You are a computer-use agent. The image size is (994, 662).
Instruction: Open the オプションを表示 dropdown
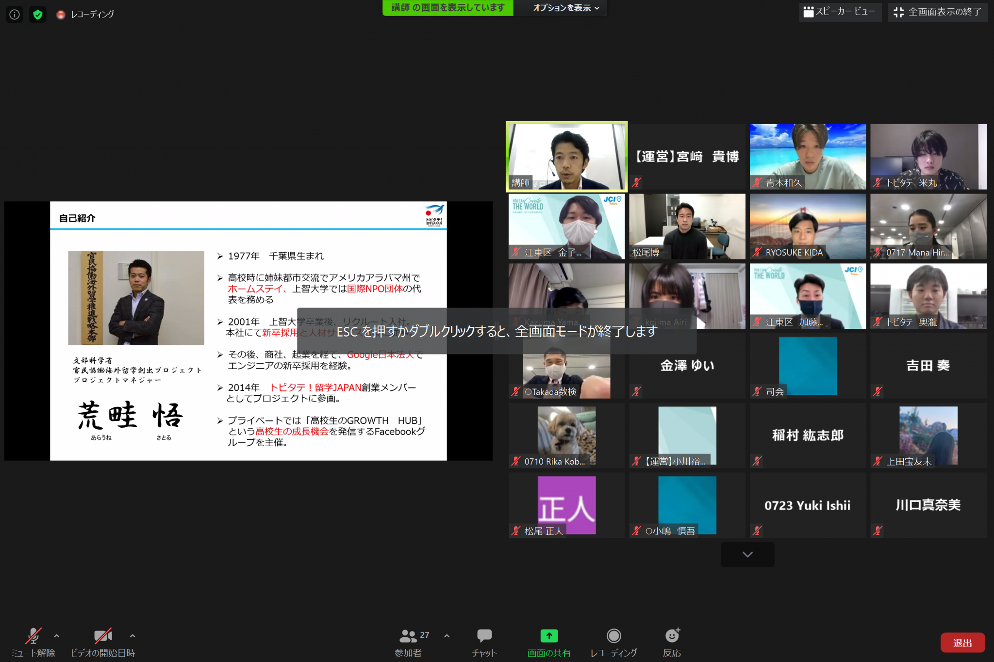(x=566, y=8)
